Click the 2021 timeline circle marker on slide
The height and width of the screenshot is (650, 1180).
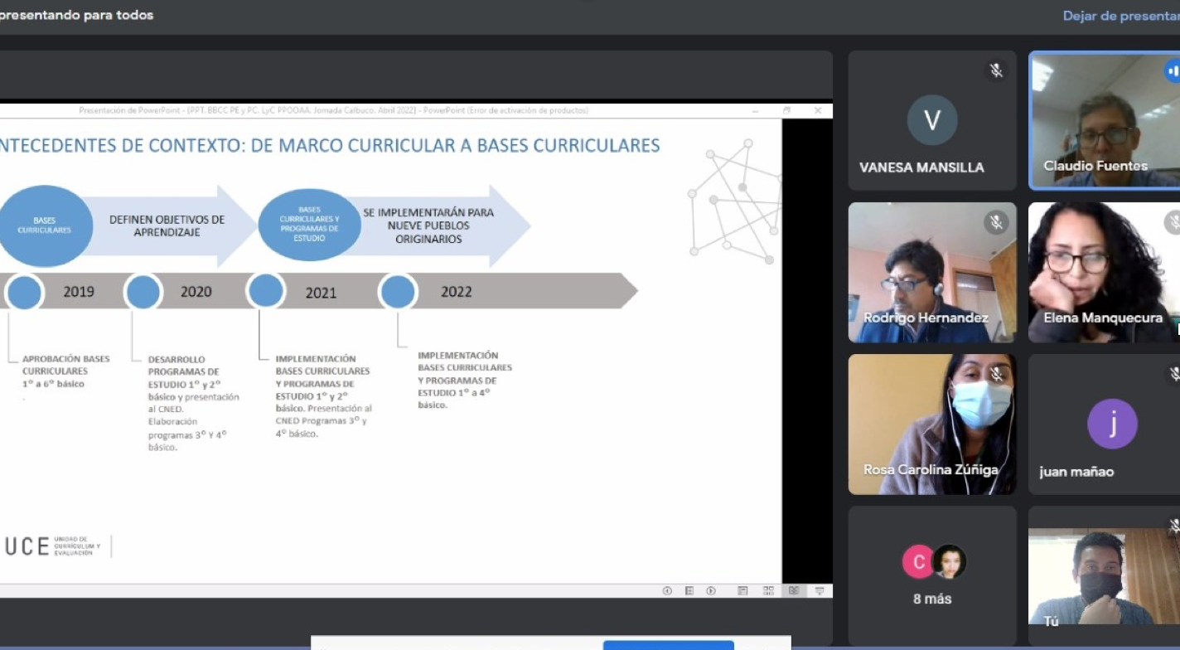266,292
